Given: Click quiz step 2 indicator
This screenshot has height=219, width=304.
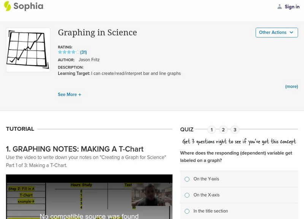Looking at the screenshot, I should pos(223,129).
